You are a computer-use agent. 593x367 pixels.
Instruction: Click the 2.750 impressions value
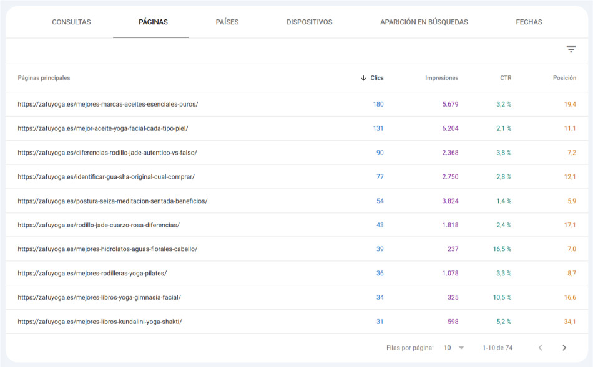450,177
